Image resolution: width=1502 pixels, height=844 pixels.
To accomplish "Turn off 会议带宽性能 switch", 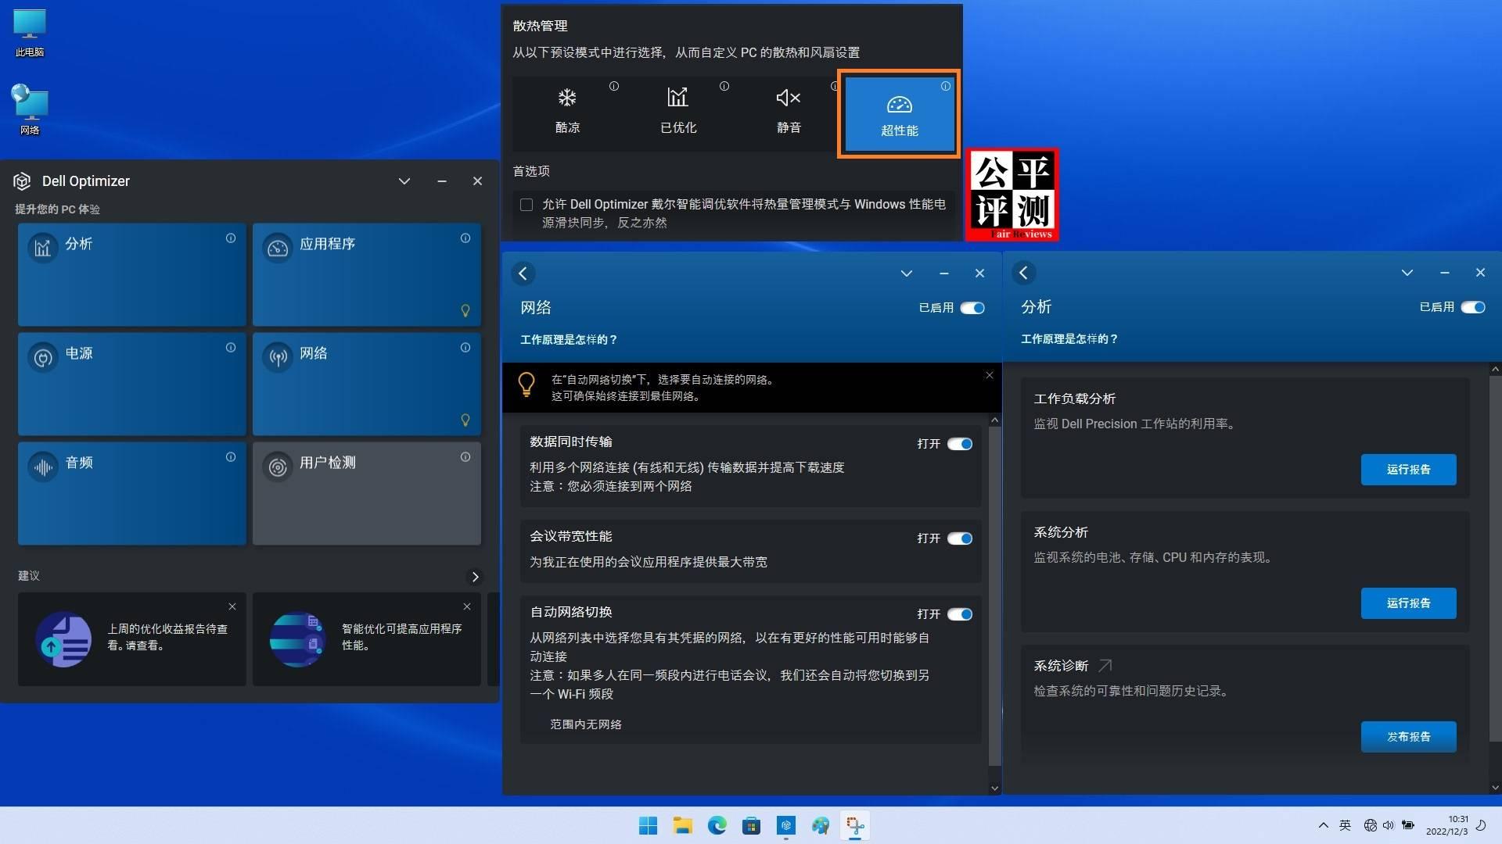I will tap(960, 538).
